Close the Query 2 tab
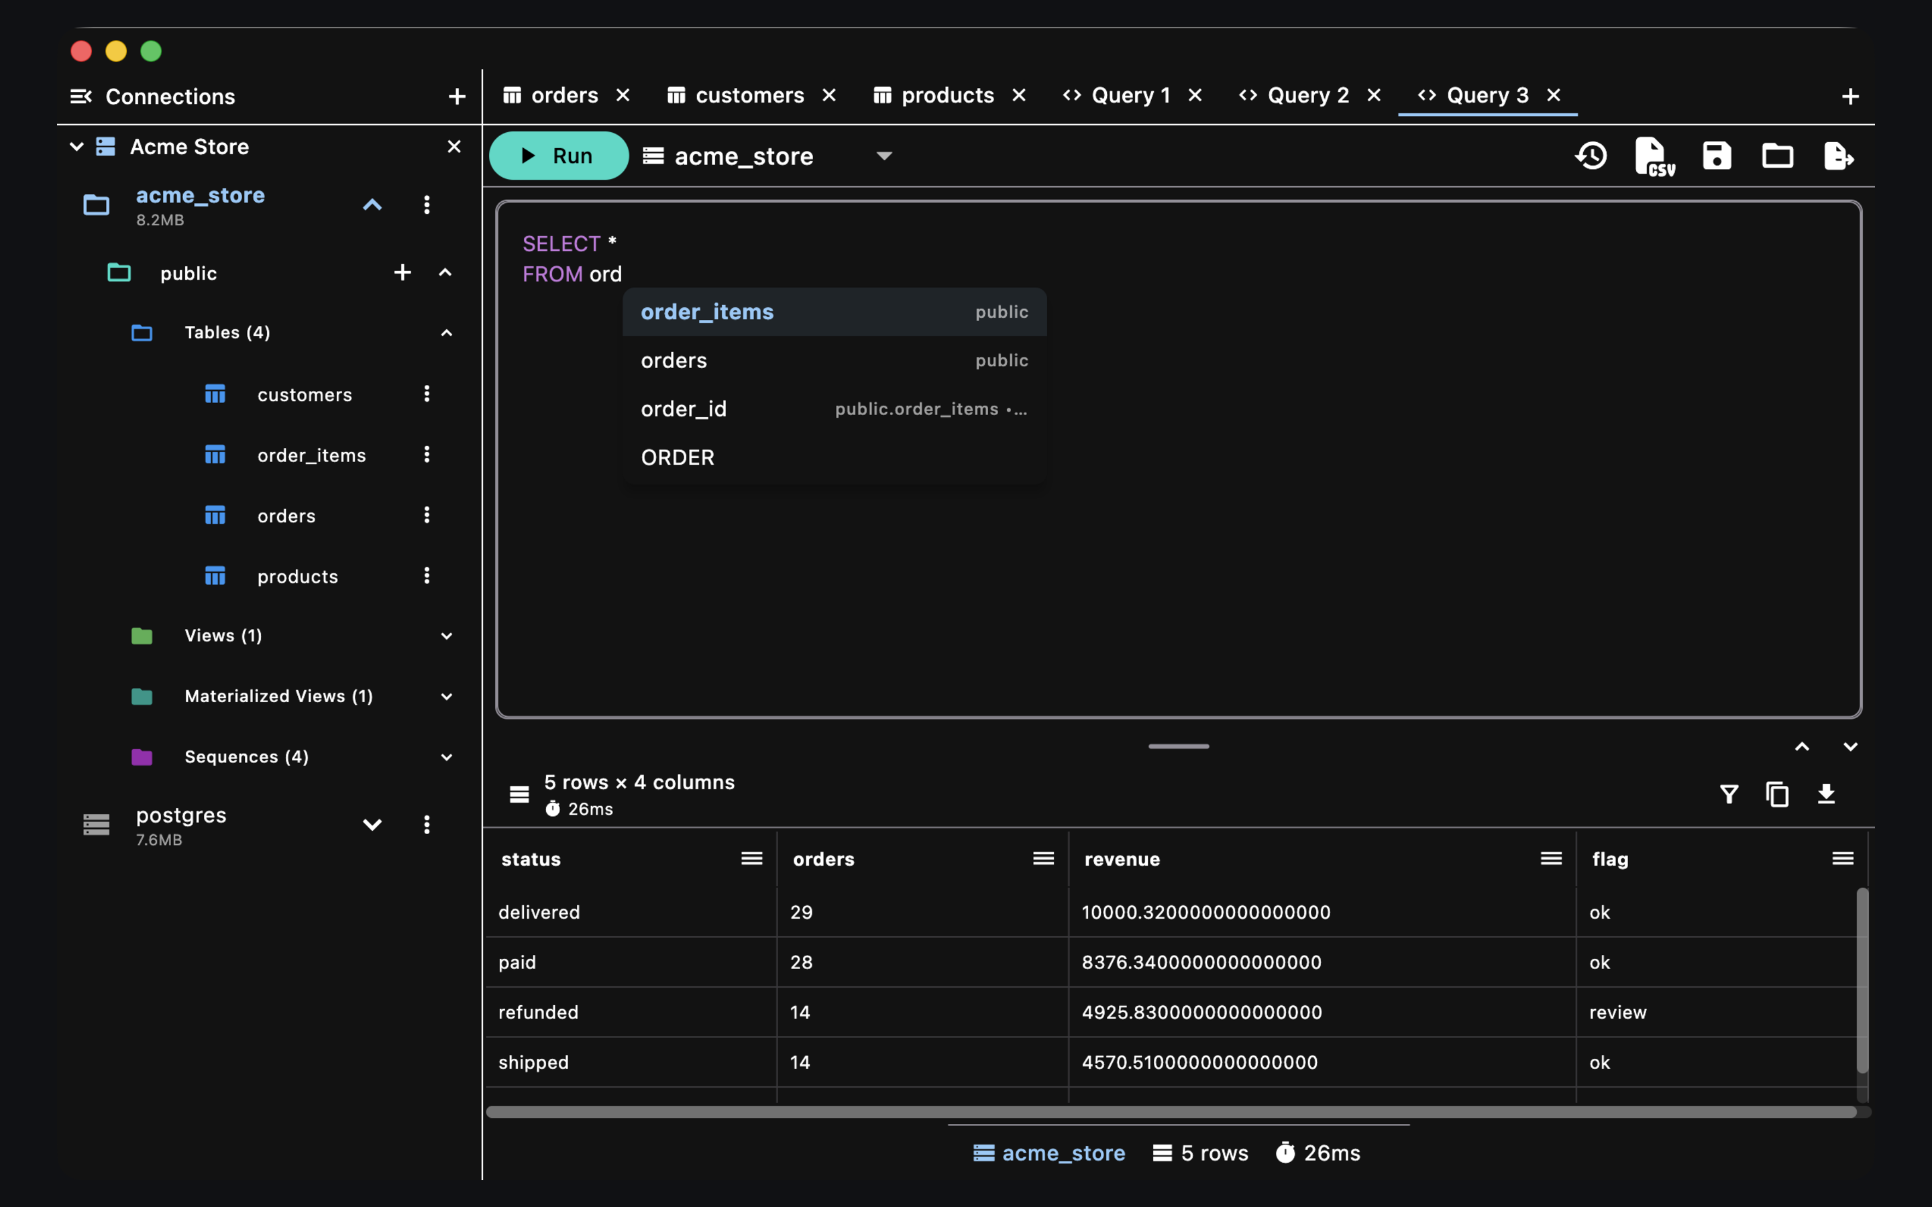Image resolution: width=1932 pixels, height=1207 pixels. [x=1374, y=96]
